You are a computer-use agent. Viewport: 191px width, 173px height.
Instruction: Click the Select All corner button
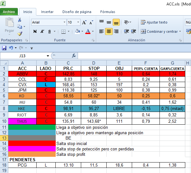click(4, 63)
